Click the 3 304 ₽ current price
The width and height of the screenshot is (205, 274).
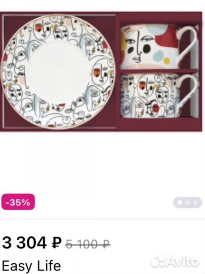(32, 243)
